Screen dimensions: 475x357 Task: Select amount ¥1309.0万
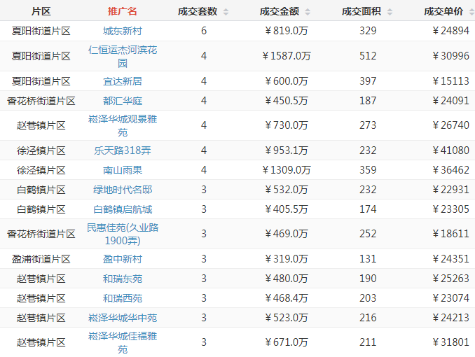click(287, 170)
